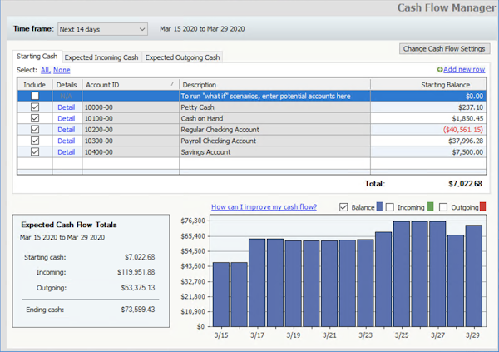The height and width of the screenshot is (352, 499).
Task: Switch to Expected Incoming Cash tab
Action: pos(101,57)
